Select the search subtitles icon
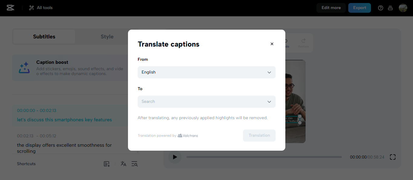 [134, 164]
